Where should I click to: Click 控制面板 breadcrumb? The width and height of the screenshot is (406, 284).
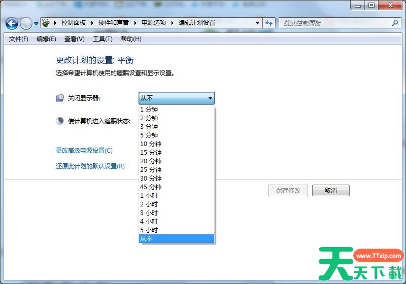[74, 23]
